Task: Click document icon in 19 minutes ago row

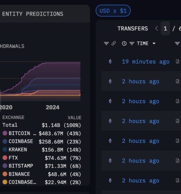Action: [177, 61]
